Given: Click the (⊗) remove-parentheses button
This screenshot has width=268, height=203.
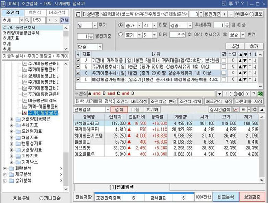Looking at the screenshot, I should click(240, 94).
